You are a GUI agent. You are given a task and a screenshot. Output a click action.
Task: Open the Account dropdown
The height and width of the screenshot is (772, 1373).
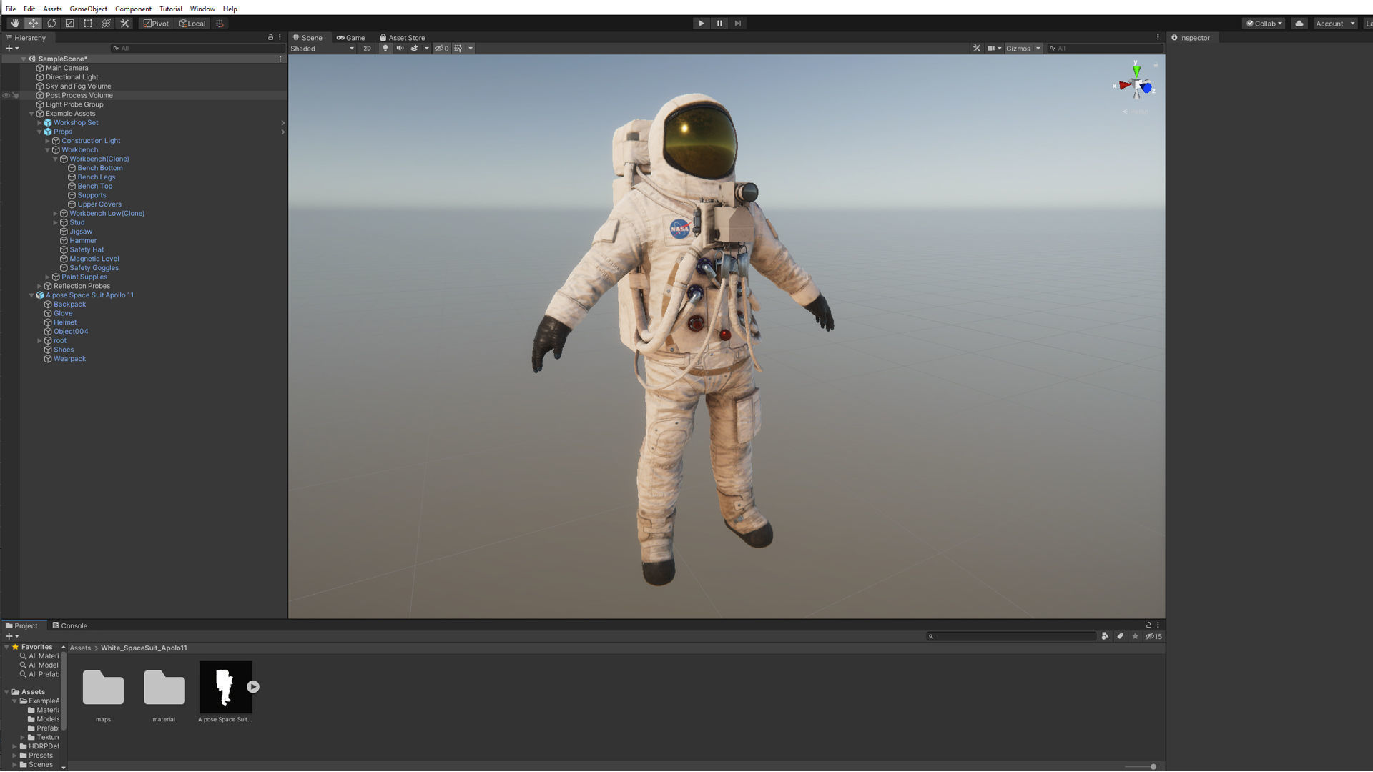tap(1335, 24)
